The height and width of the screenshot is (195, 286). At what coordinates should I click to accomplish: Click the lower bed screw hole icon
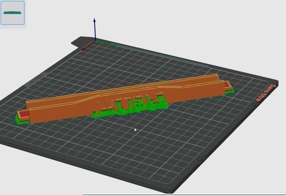coord(200,158)
